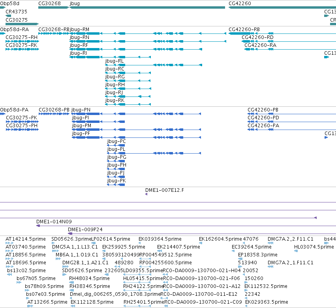
Task: Click EST DMG5A.1_1.L13.C1
Action: point(75,247)
